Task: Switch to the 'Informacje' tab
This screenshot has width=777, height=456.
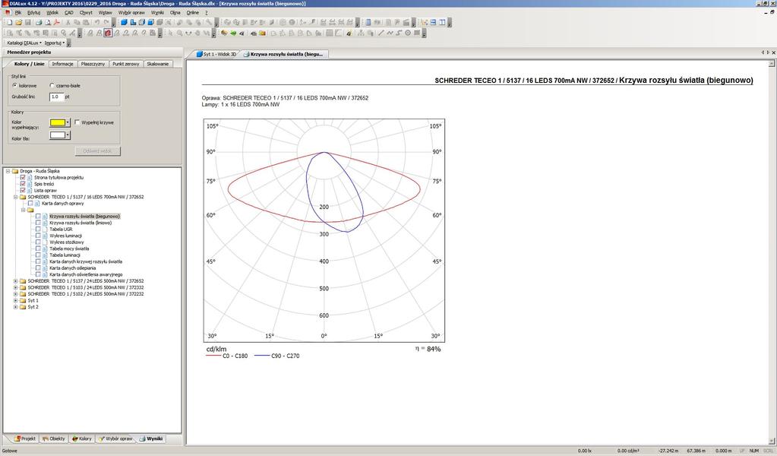Action: pos(62,64)
